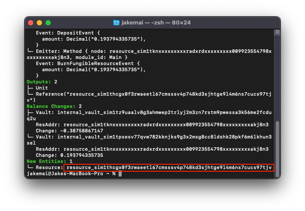Click 'Change: 0.193794335735' line
This screenshot has width=305, height=211.
pos(70,155)
